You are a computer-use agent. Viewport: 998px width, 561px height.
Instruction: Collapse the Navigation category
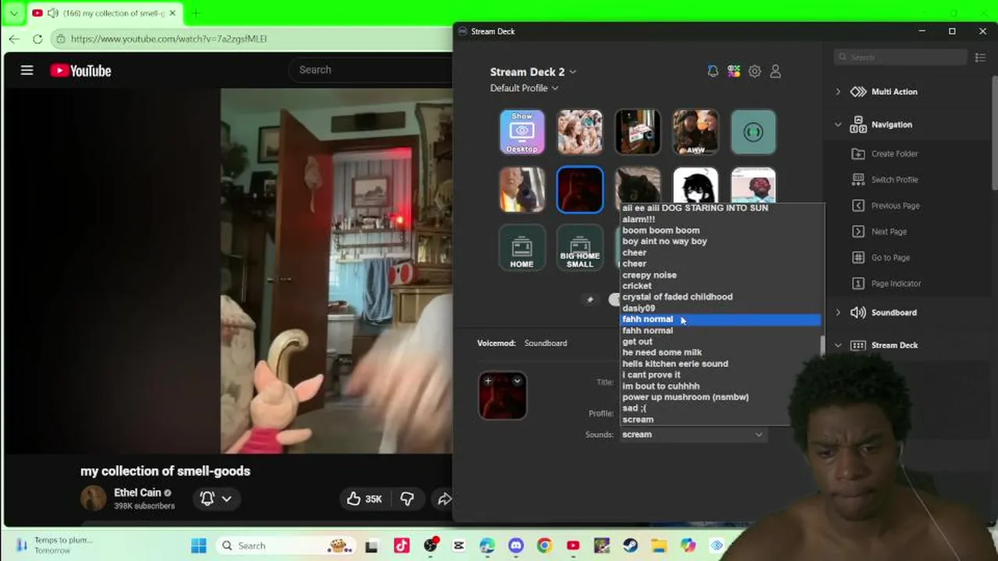[x=838, y=125]
